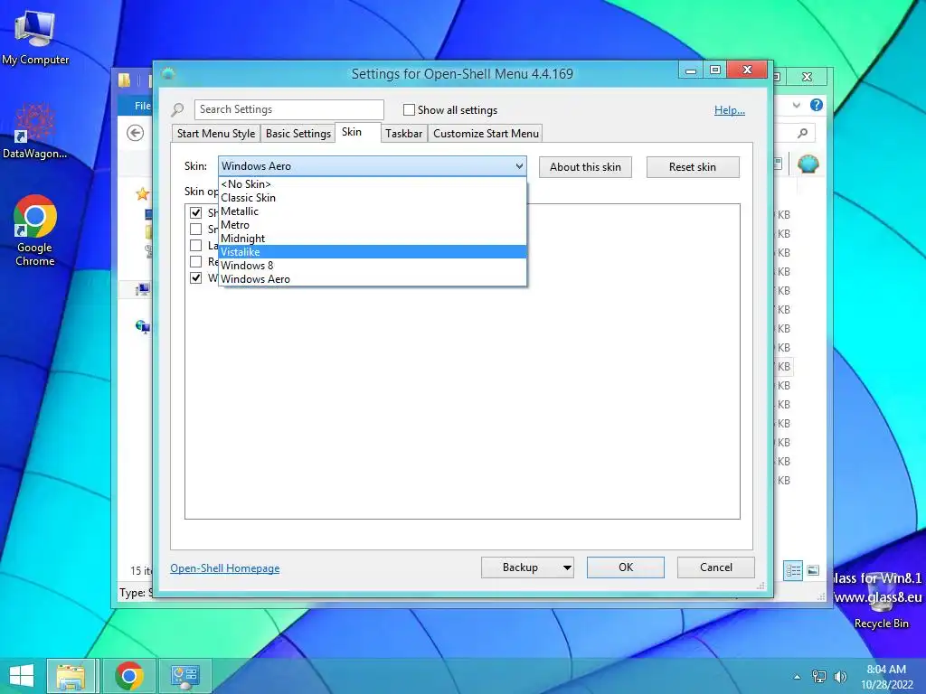Open My Computer desktop icon
The image size is (926, 694).
pos(35,37)
